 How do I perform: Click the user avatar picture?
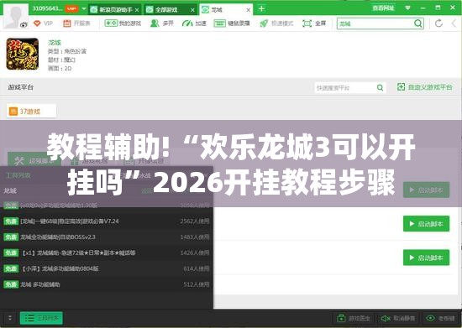pyautogui.click(x=15, y=17)
